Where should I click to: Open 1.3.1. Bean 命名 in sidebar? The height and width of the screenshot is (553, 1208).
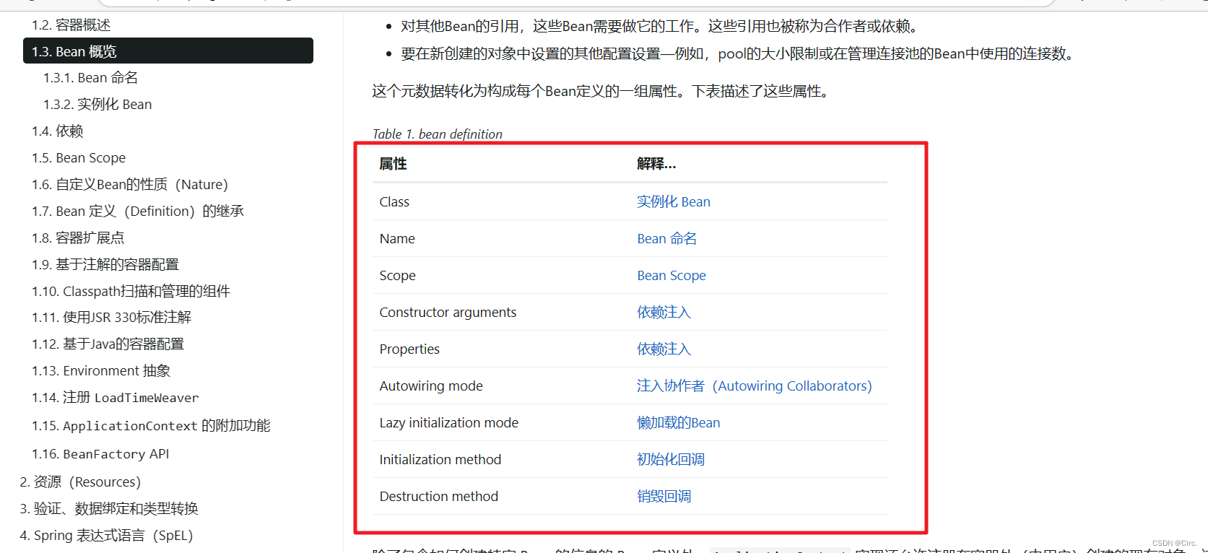90,78
